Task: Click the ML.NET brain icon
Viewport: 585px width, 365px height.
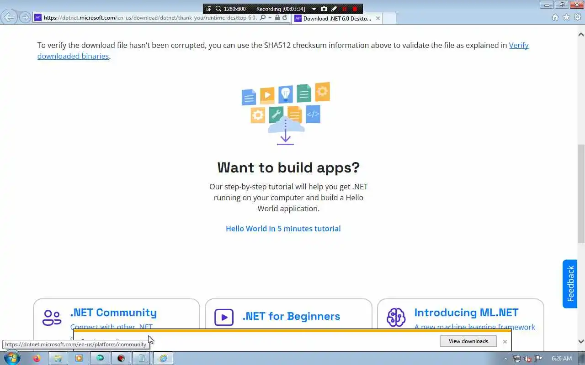Action: 396,318
